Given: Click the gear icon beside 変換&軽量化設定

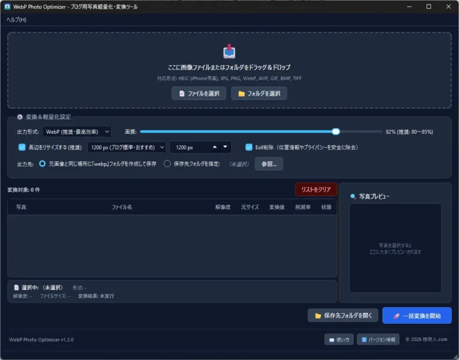Looking at the screenshot, I should 20,117.
